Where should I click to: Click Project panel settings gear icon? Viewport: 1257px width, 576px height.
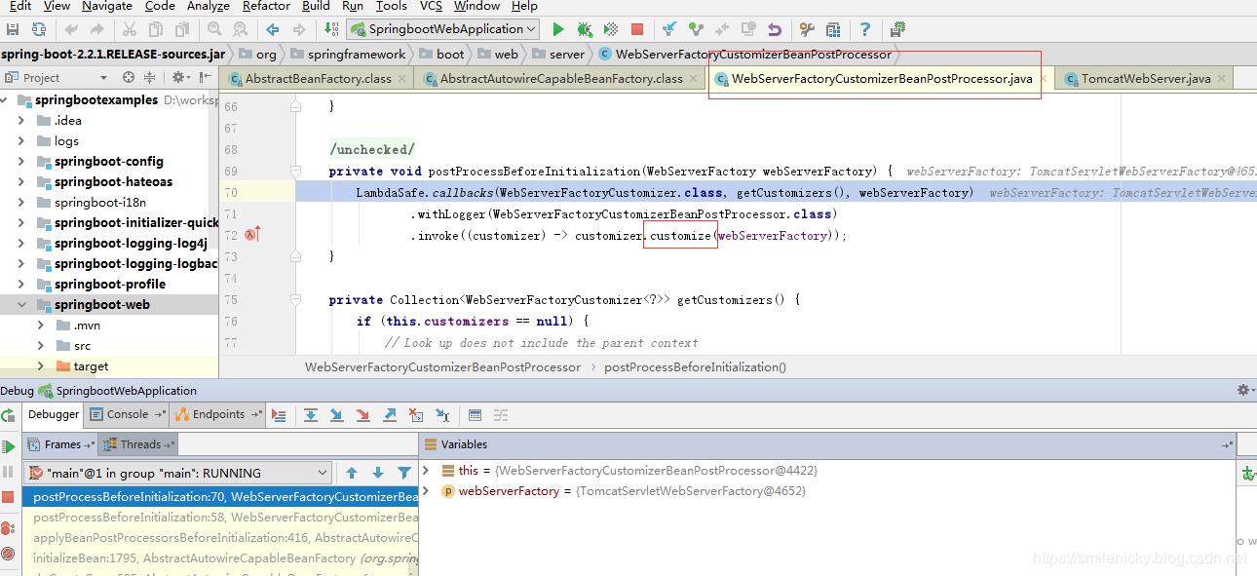point(180,77)
